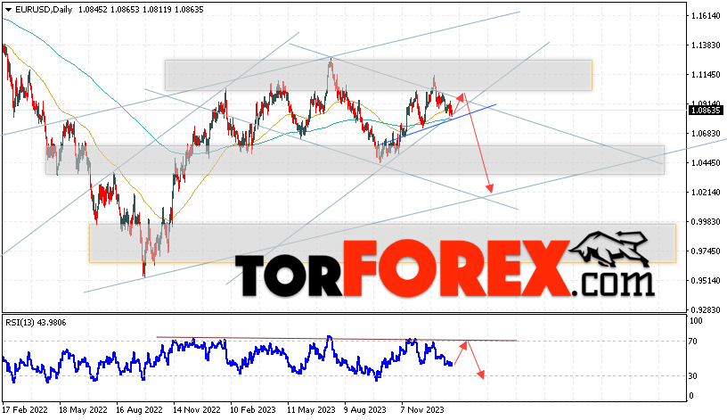
Task: Click the 1.13830 price axis value
Action: click(x=706, y=45)
